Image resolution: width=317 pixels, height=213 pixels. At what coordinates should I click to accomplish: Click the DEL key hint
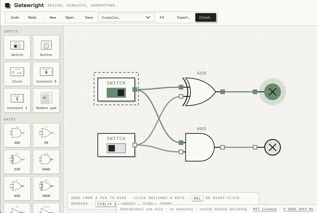tap(198, 198)
